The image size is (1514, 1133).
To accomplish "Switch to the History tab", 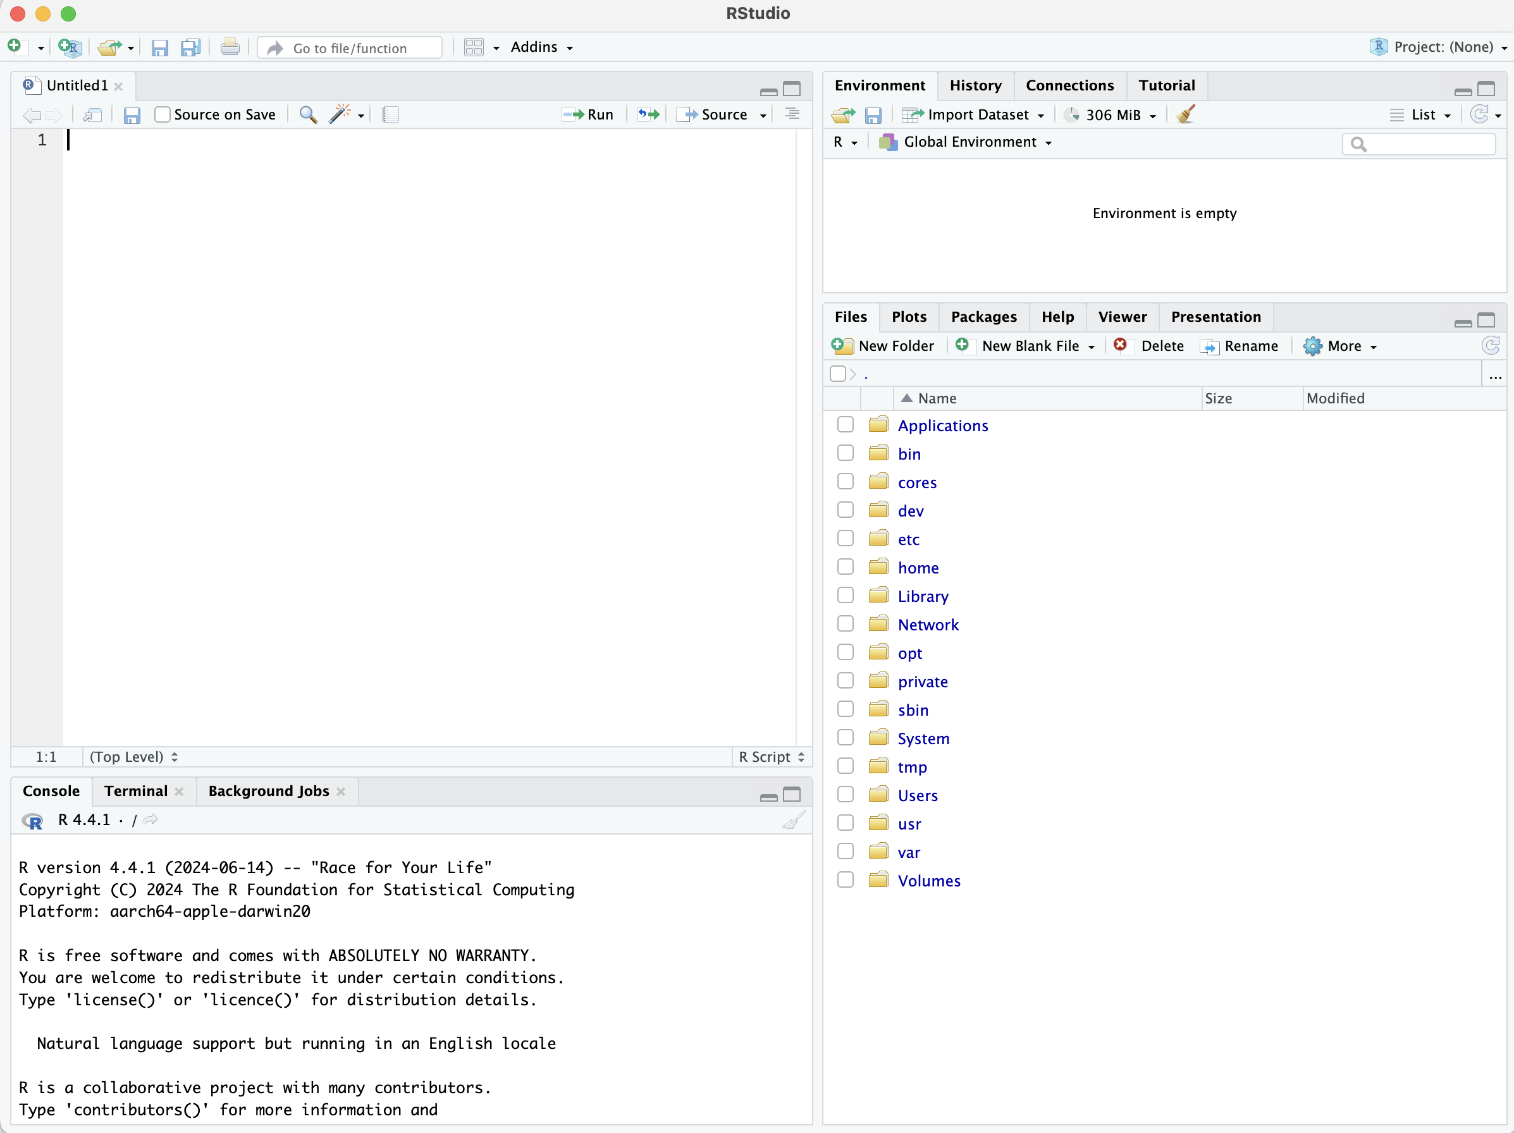I will [975, 85].
